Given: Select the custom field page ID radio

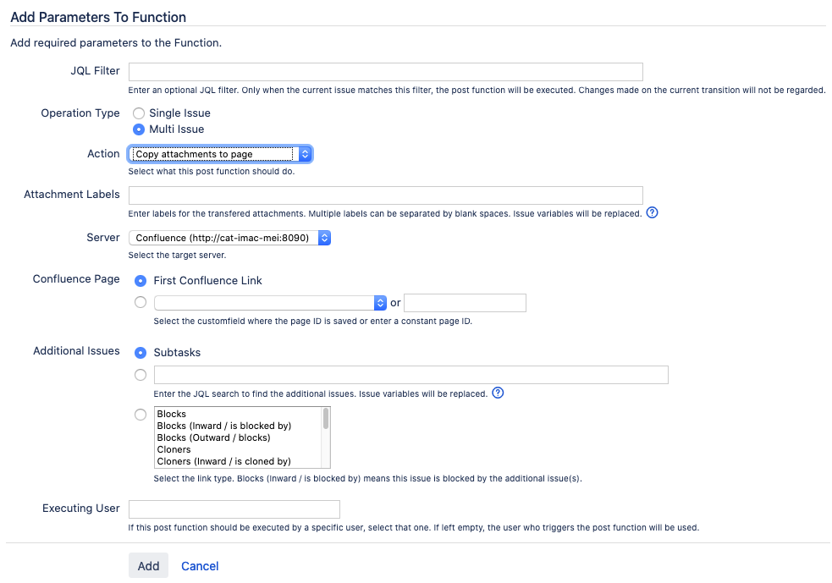Looking at the screenshot, I should tap(141, 302).
